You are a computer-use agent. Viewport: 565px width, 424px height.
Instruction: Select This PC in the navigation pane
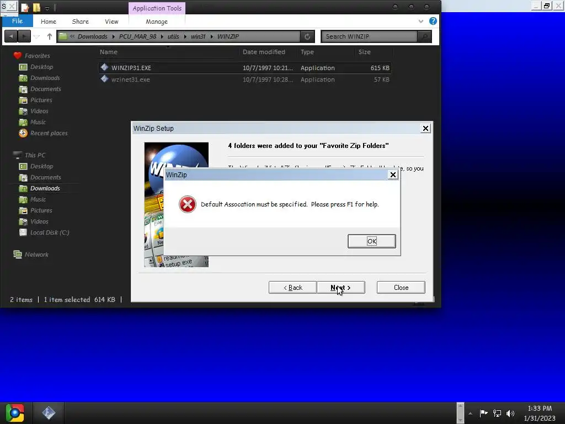tap(35, 155)
